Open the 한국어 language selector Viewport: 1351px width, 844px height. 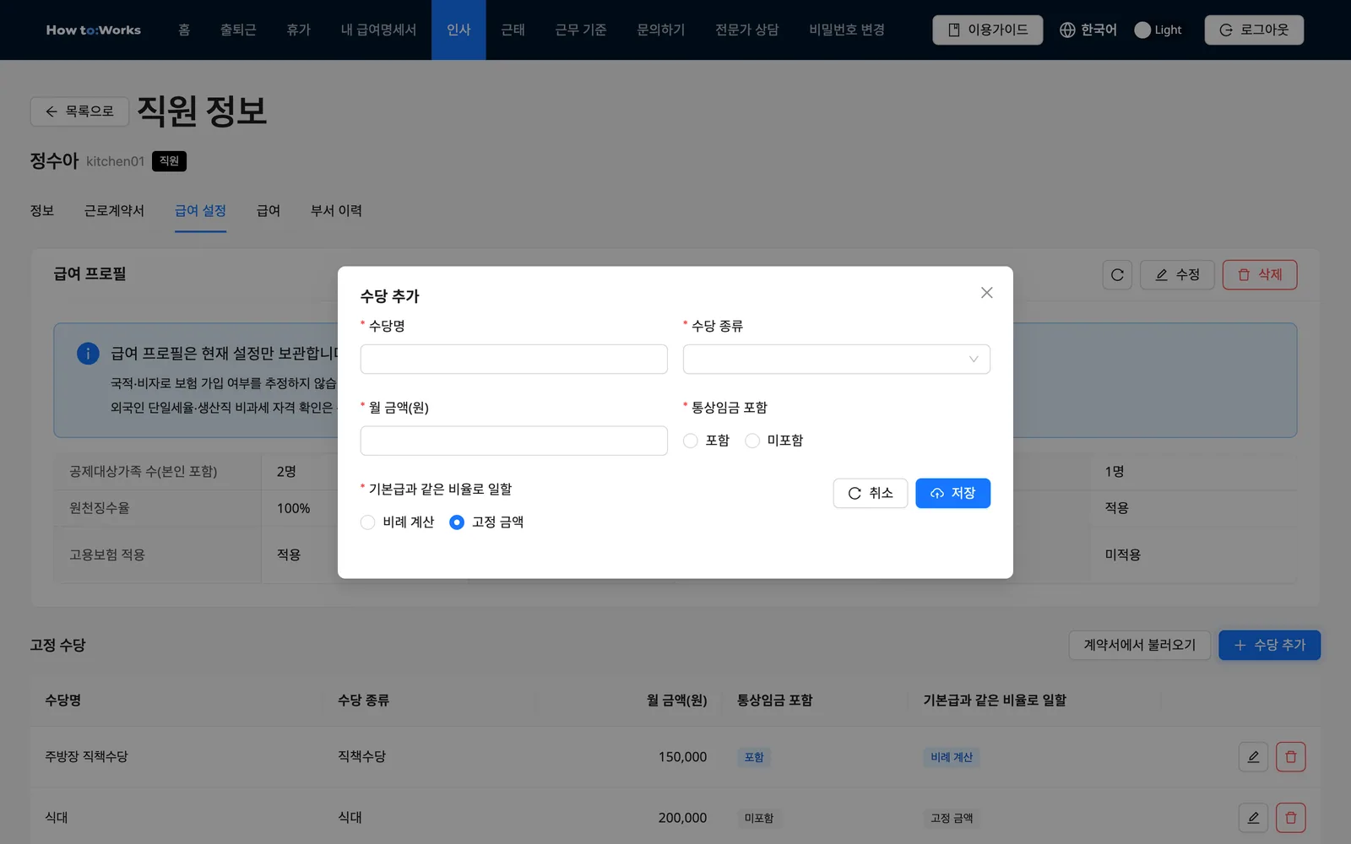tap(1088, 30)
